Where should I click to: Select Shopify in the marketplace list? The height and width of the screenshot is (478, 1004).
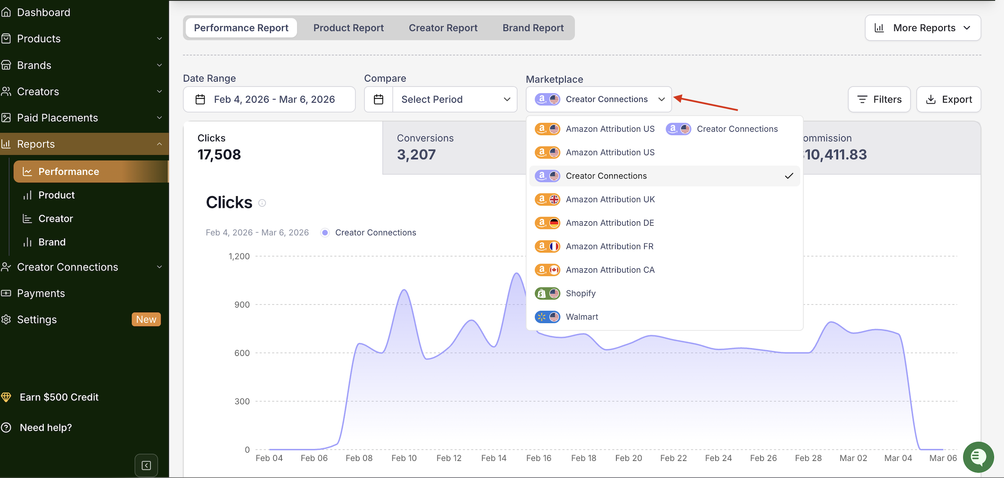click(x=580, y=293)
